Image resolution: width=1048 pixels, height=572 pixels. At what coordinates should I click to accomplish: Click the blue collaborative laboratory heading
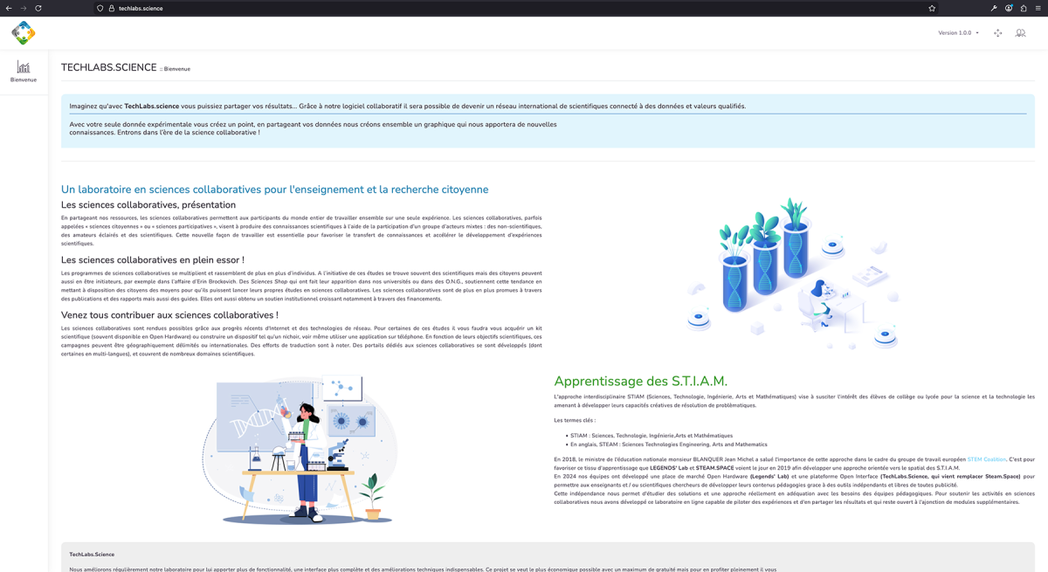click(x=274, y=190)
